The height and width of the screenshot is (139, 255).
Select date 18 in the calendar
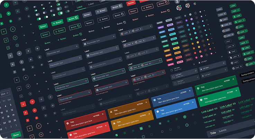[8, 117]
